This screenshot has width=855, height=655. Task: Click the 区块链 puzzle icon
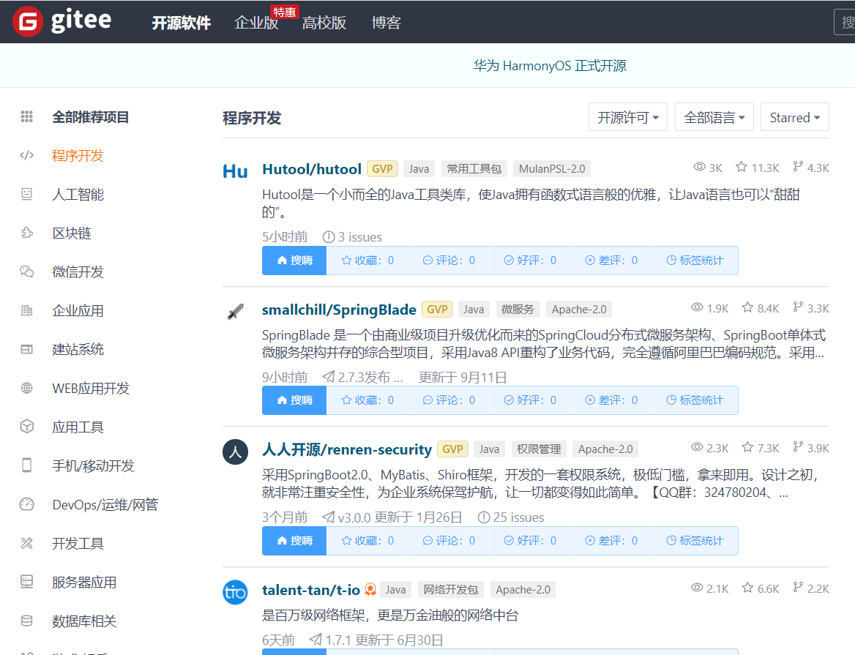click(x=26, y=233)
